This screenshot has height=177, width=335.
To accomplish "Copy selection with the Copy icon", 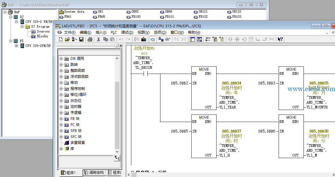I will 106,39.
